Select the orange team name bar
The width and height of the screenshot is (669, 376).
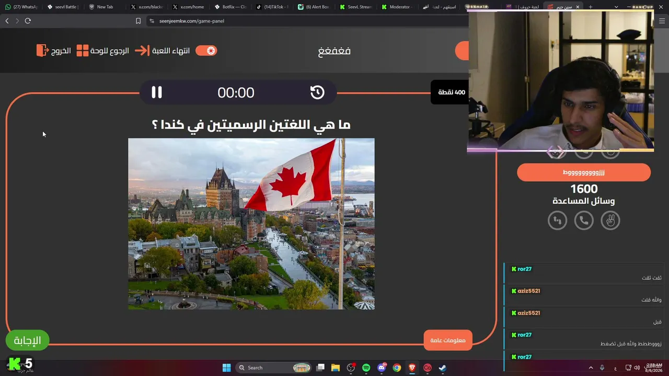[x=584, y=172]
